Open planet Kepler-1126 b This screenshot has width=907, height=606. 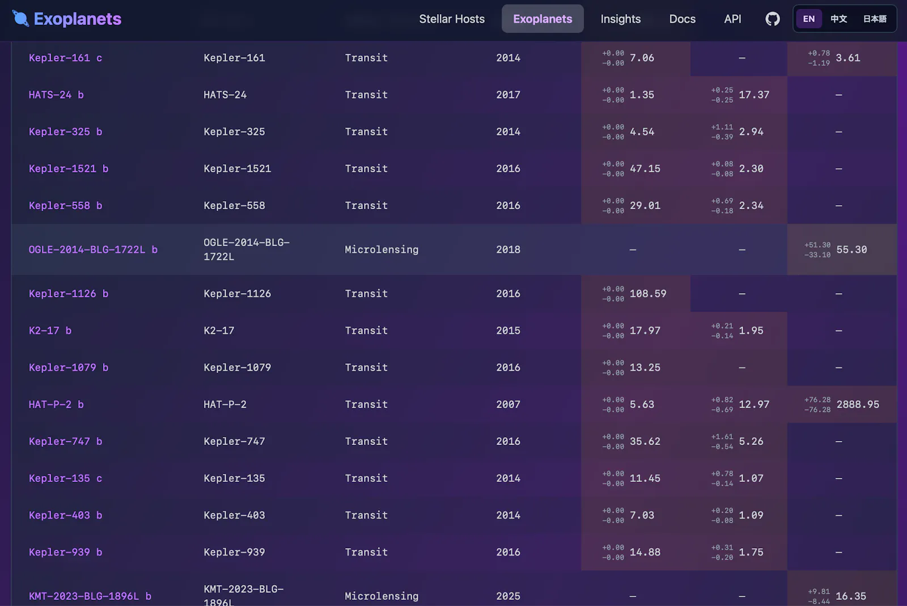click(x=69, y=294)
